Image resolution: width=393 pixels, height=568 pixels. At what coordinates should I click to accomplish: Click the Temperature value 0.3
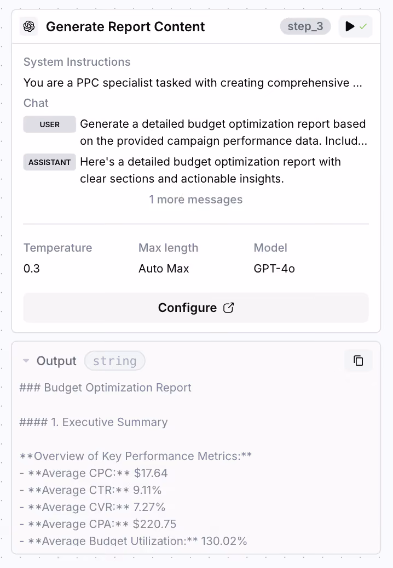[x=32, y=269]
